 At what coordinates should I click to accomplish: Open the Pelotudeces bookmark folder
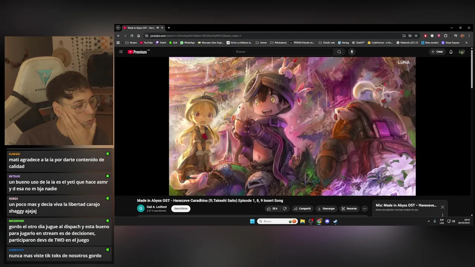pyautogui.click(x=278, y=43)
